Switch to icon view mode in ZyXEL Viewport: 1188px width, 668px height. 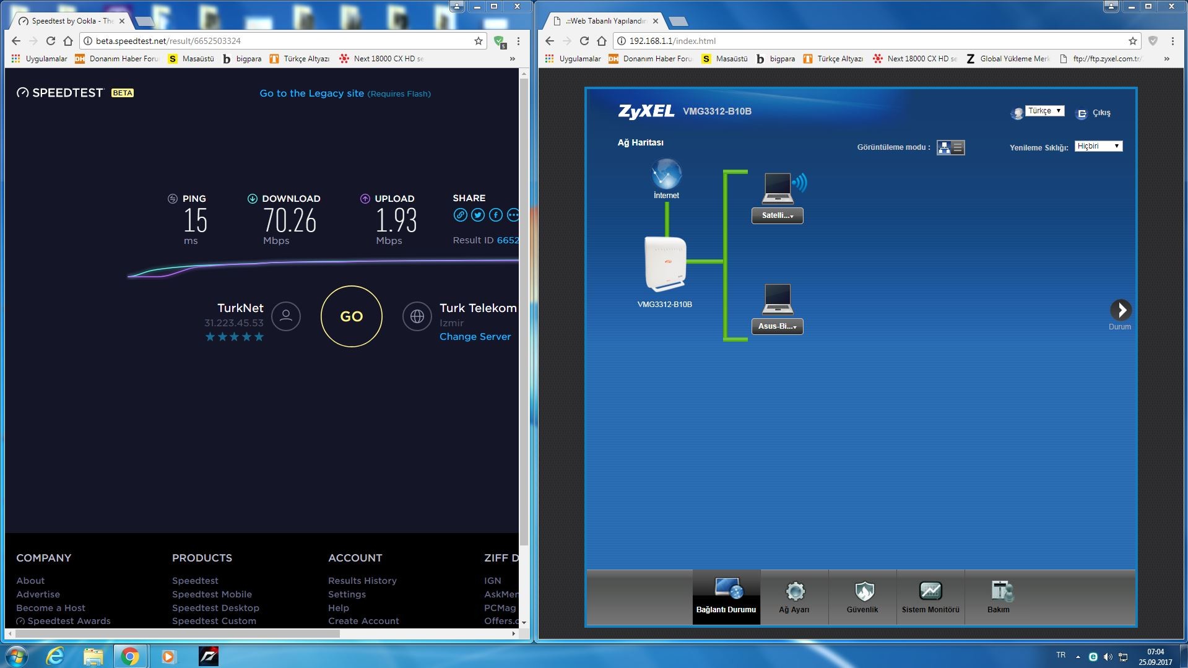[x=944, y=147]
